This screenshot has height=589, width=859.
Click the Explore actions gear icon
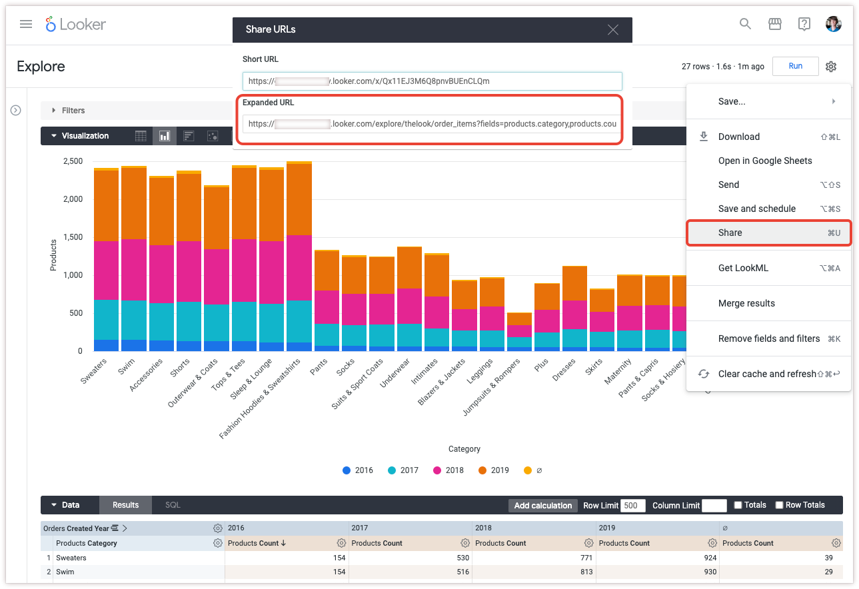(x=830, y=67)
